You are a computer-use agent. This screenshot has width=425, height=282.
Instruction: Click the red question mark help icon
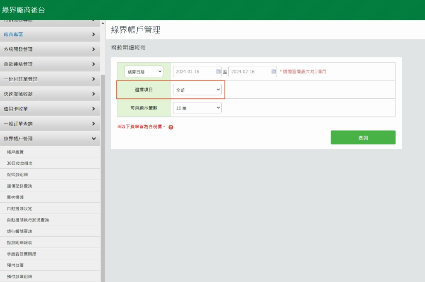[x=171, y=127]
